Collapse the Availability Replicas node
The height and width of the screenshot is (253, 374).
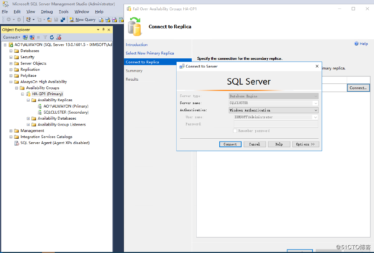pos(28,100)
